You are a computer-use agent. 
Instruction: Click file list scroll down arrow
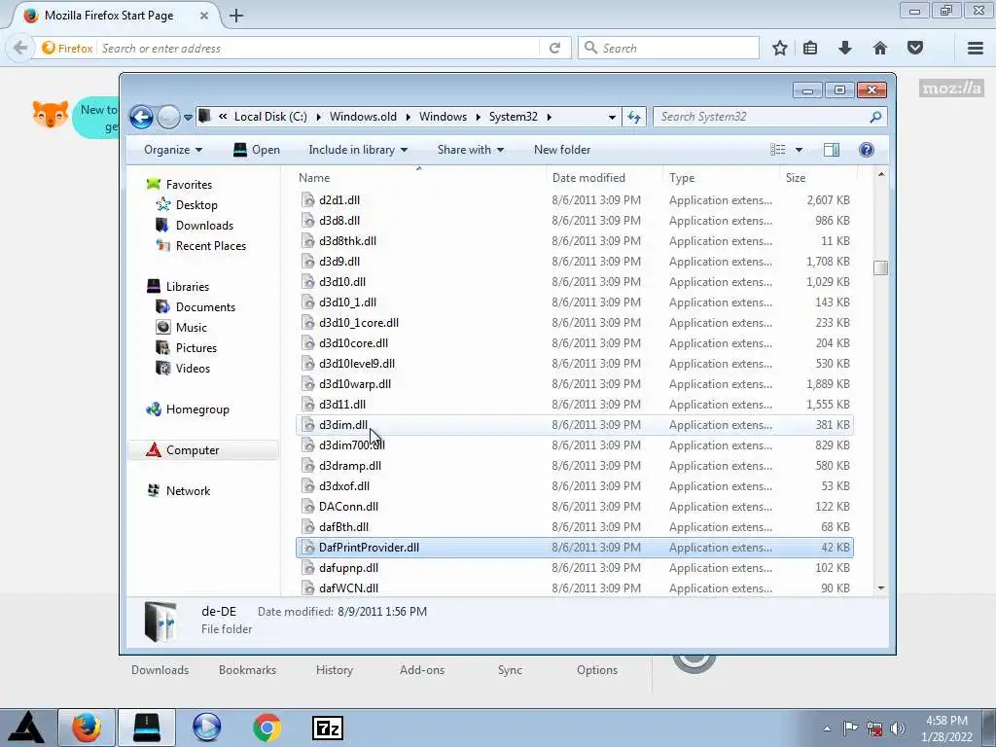(x=880, y=588)
